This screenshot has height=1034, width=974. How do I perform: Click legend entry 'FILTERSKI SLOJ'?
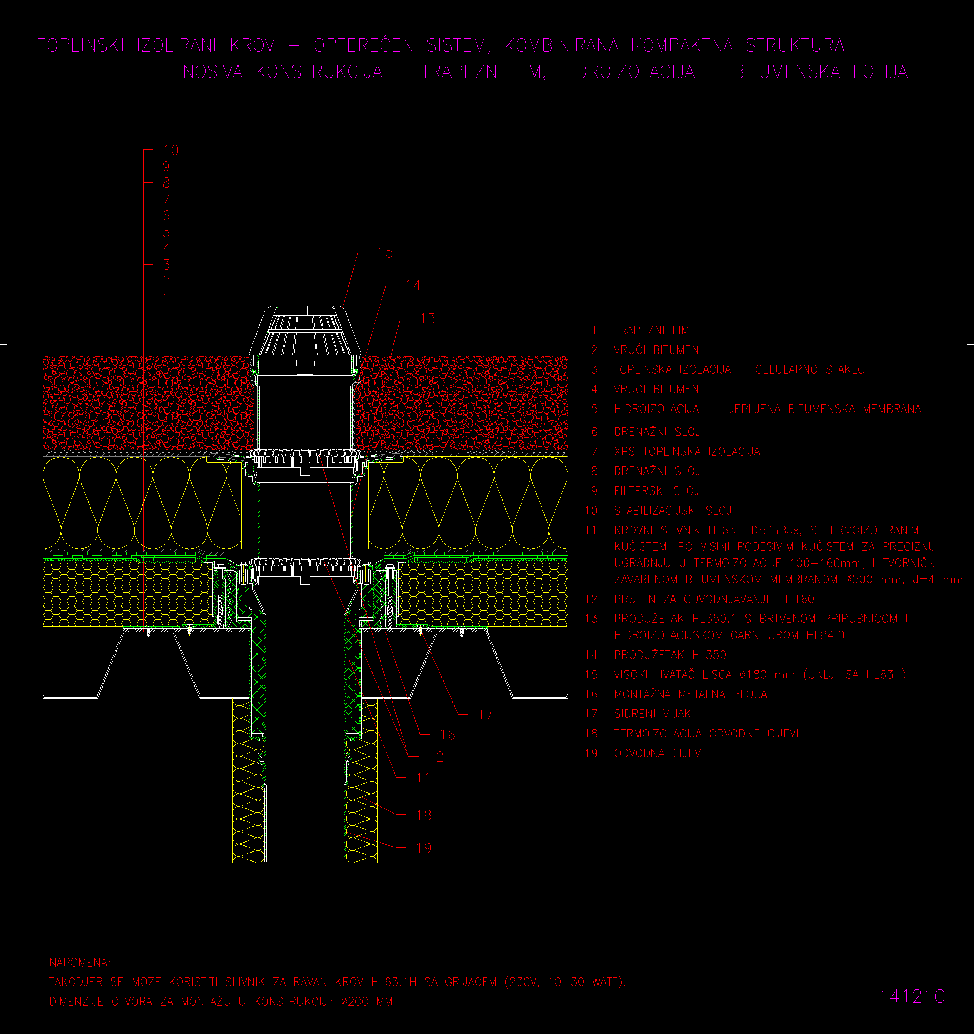point(657,491)
